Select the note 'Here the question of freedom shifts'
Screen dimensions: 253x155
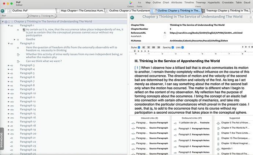pos(71,49)
